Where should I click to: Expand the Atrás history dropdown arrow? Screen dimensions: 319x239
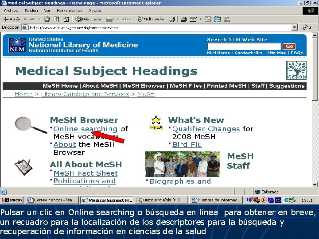click(x=25, y=19)
